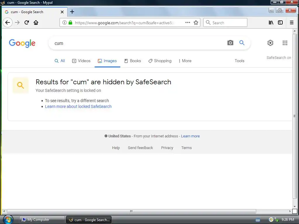
Task: Open the Windows Start button
Action: click(8, 220)
